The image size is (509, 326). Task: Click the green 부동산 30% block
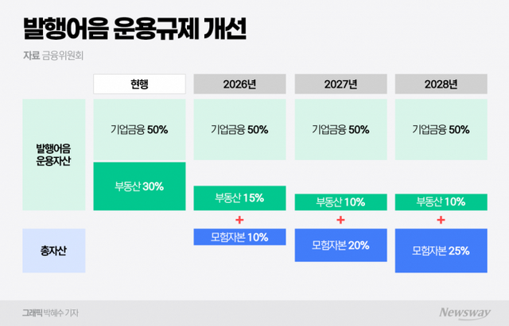[x=139, y=186]
